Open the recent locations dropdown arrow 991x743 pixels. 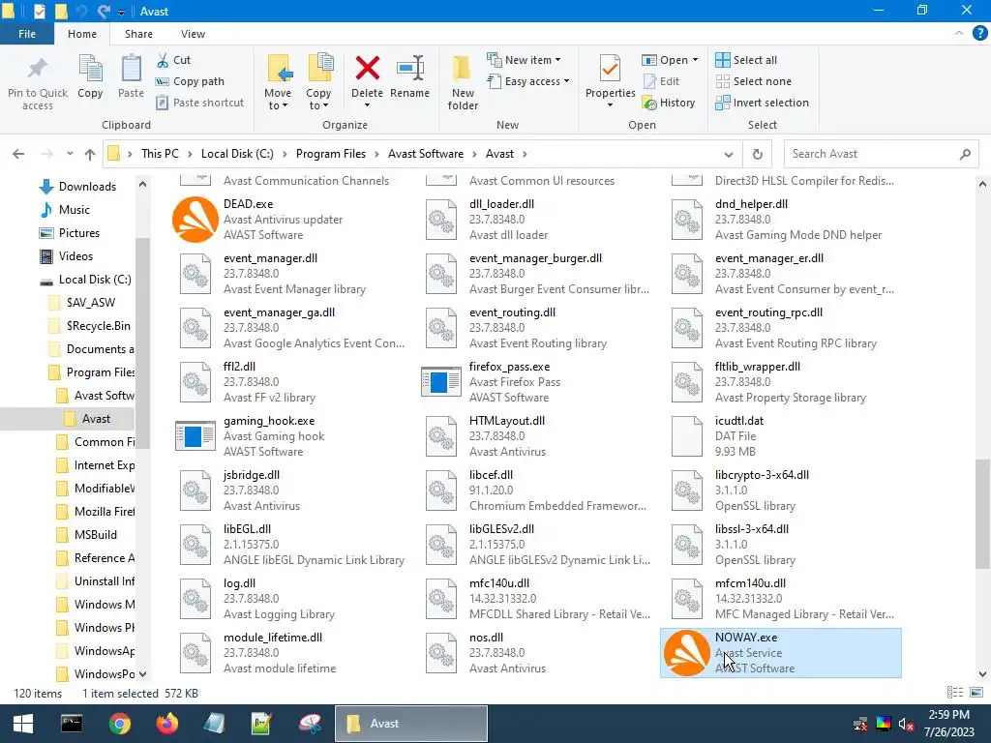click(x=70, y=154)
